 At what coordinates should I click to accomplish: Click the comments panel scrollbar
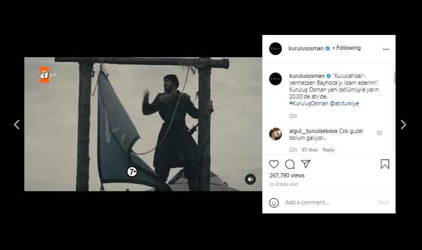click(x=394, y=78)
